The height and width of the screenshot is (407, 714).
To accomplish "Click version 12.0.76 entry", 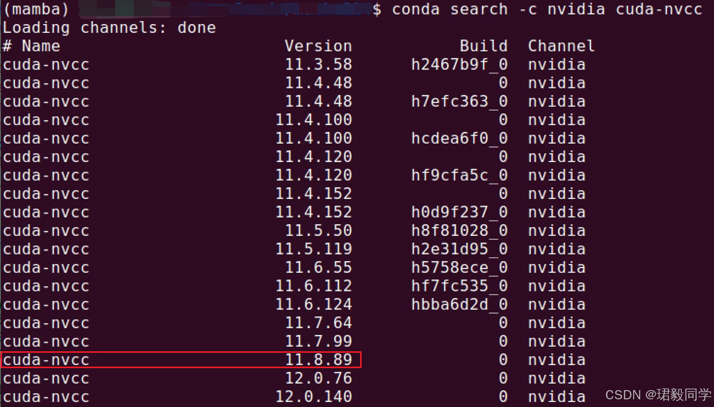I will (318, 378).
